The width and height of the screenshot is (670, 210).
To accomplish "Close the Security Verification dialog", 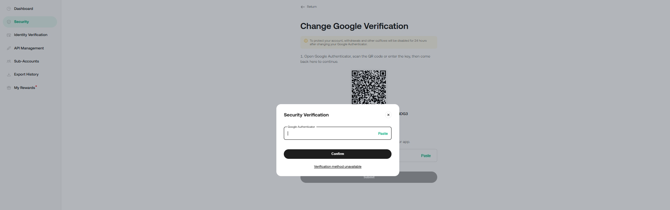I will [388, 115].
